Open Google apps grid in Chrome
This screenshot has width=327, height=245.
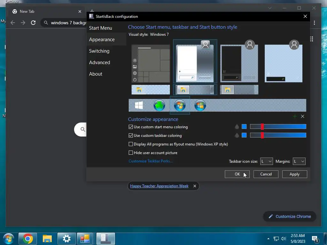(x=312, y=39)
